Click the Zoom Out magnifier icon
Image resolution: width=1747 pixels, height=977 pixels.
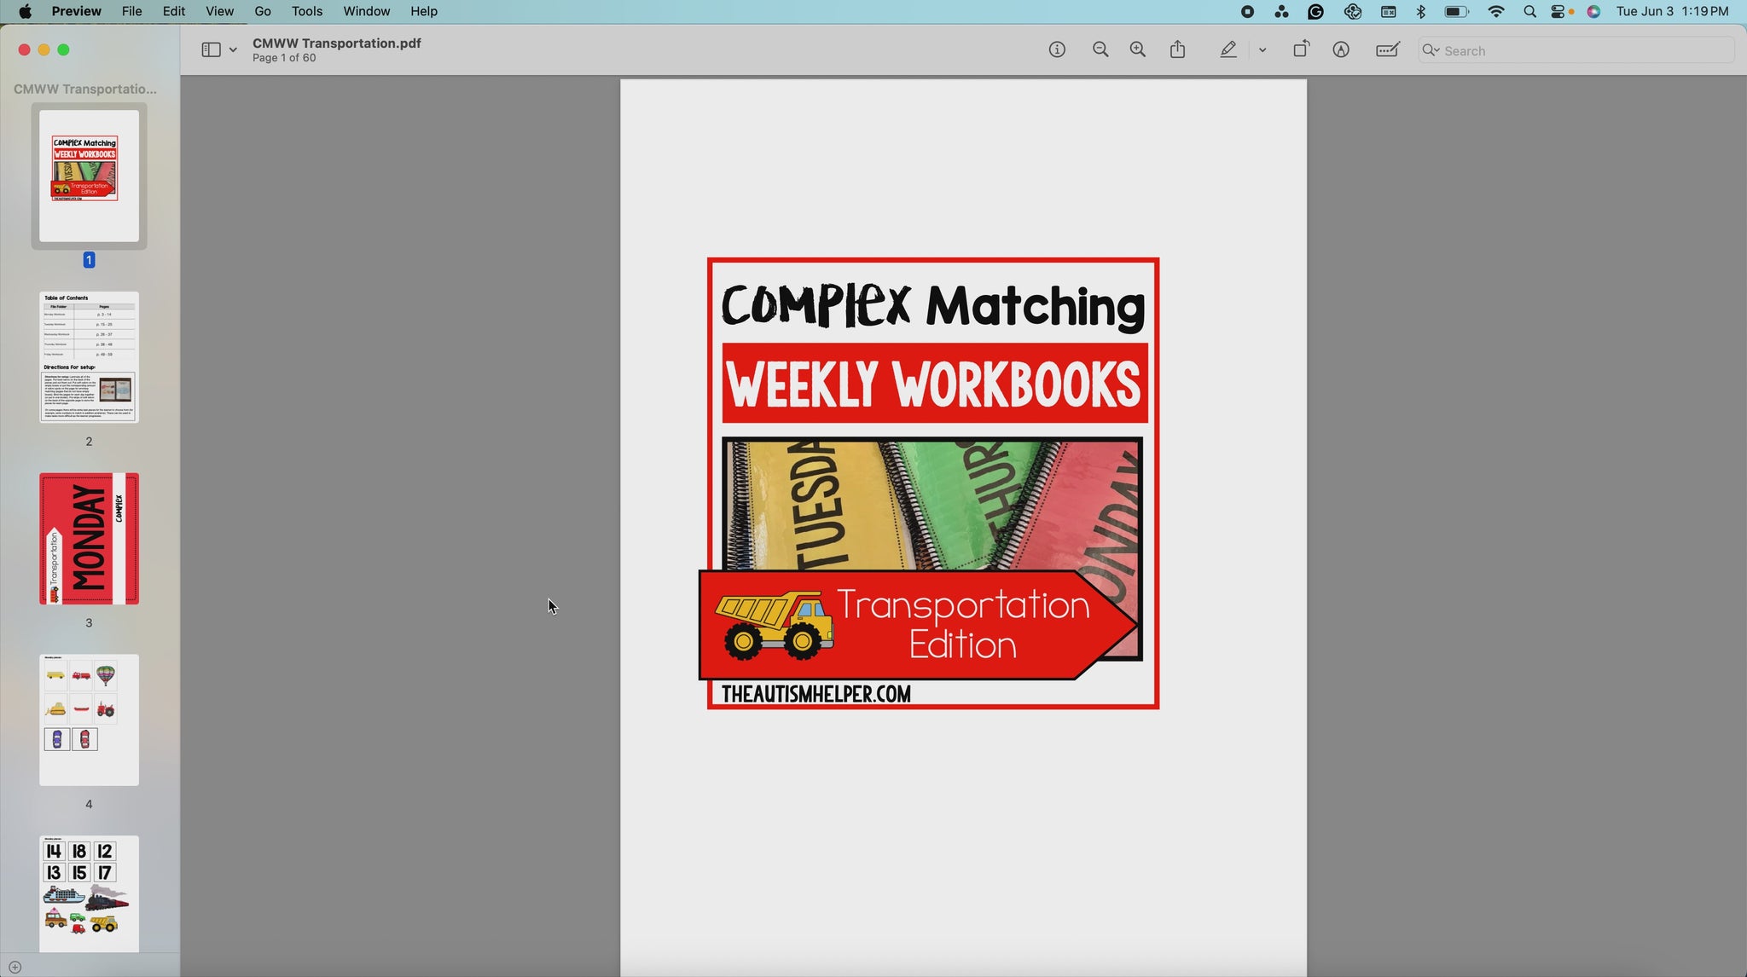point(1100,50)
